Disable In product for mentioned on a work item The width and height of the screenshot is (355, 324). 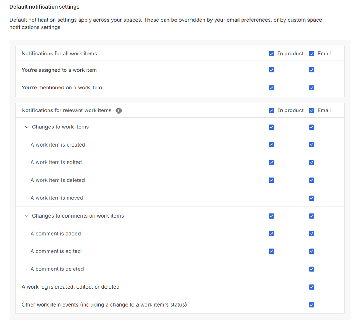tap(271, 88)
